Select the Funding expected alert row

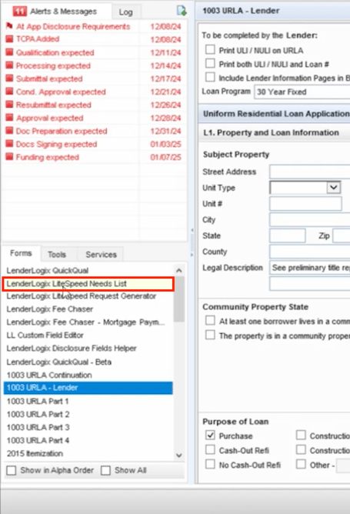[94, 157]
